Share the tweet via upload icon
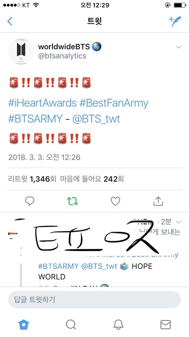 pos(158,201)
